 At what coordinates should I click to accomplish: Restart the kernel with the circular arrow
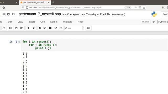(x=55, y=28)
